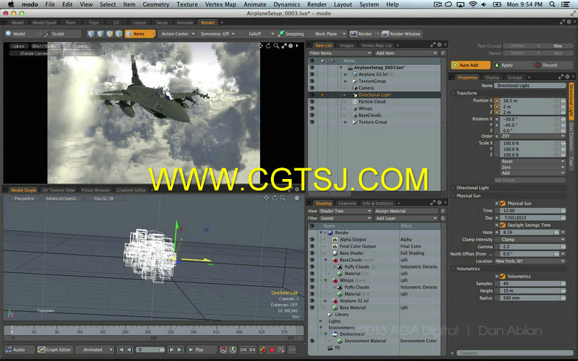The height and width of the screenshot is (361, 578).
Task: Click Spotlight search icon in menu bar
Action: 552,4
